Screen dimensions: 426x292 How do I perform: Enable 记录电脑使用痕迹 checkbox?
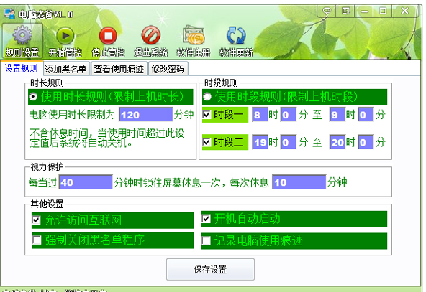click(206, 240)
